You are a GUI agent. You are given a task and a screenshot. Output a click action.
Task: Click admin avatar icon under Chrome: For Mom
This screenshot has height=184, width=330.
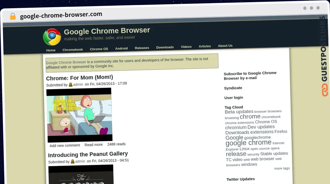pyautogui.click(x=71, y=85)
